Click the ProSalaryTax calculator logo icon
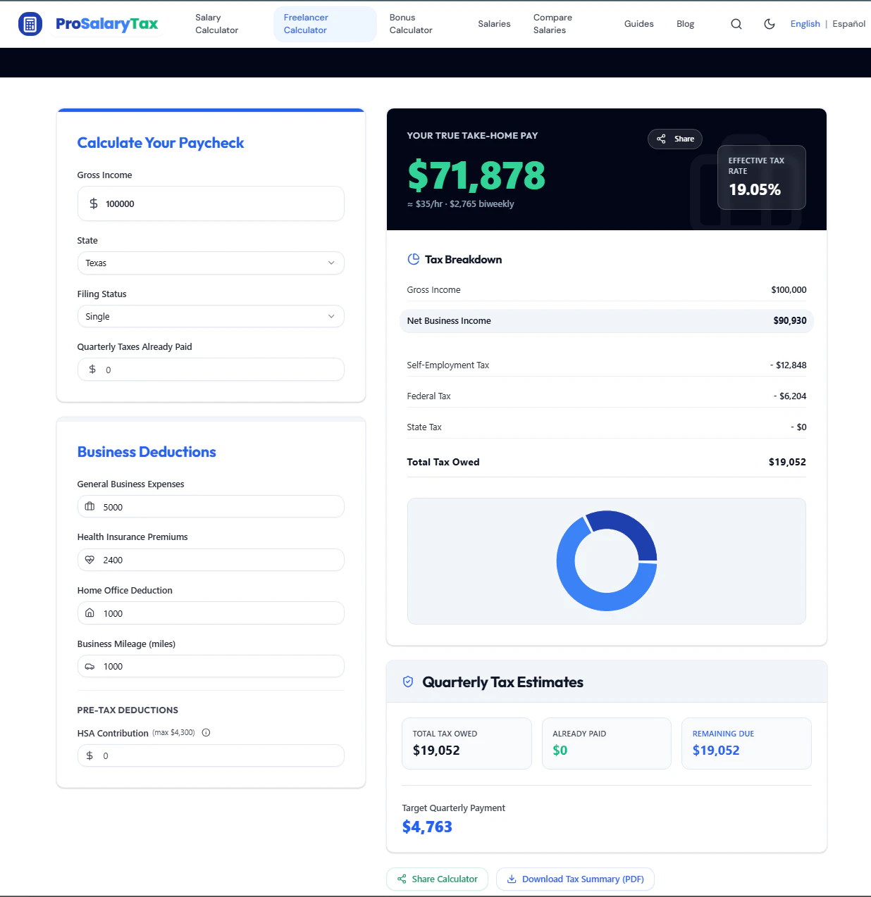 pos(30,24)
